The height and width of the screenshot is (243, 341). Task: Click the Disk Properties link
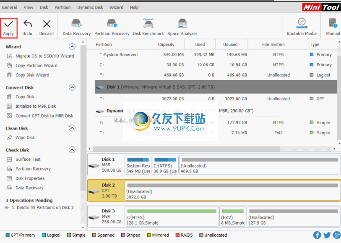click(x=30, y=178)
